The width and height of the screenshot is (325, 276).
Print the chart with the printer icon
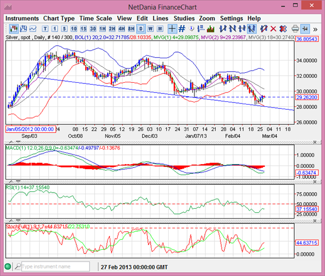(295, 29)
